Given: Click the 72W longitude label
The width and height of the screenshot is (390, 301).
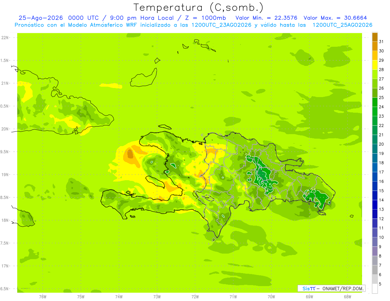Looking at the screenshot, I should tap(195, 297).
